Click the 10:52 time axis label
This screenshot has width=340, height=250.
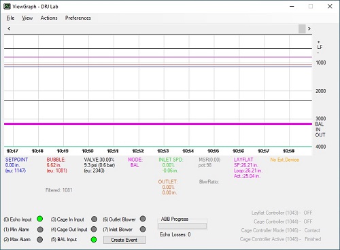click(138, 151)
